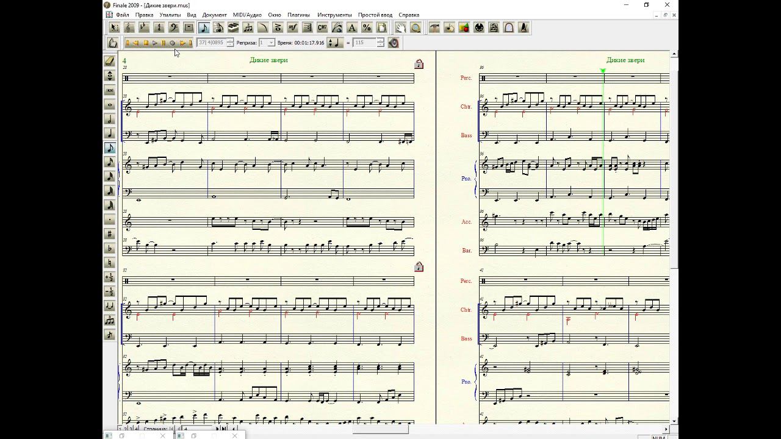Select the Chord CM7 tool
The image size is (781, 439).
tap(322, 27)
